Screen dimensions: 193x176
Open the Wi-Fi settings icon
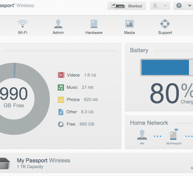[x=23, y=24]
